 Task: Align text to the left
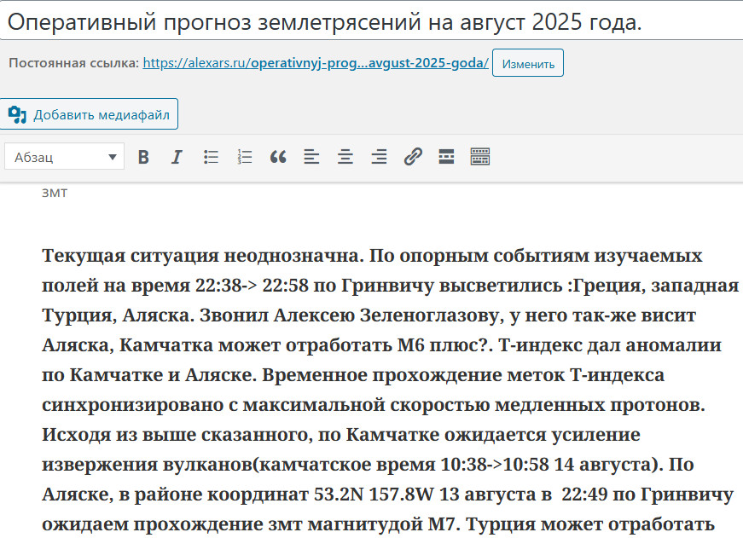click(311, 157)
